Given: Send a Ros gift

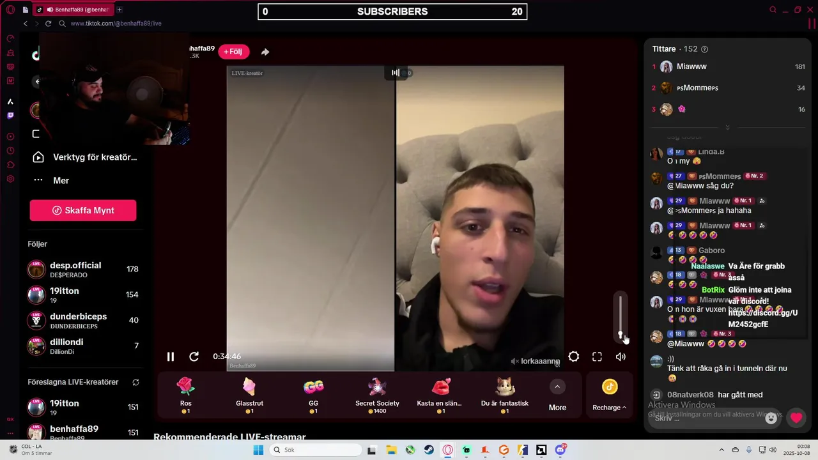Looking at the screenshot, I should tap(185, 395).
